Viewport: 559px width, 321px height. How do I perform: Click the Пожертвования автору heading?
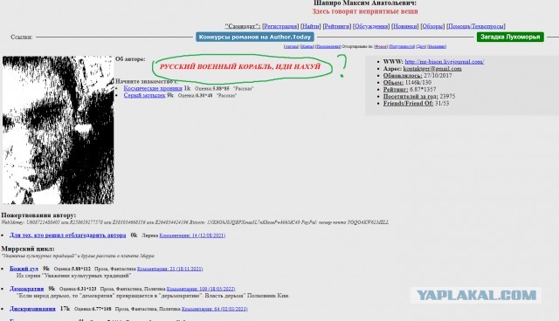tap(38, 215)
